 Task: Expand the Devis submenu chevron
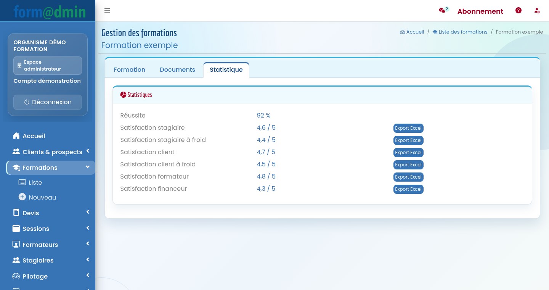click(x=88, y=212)
